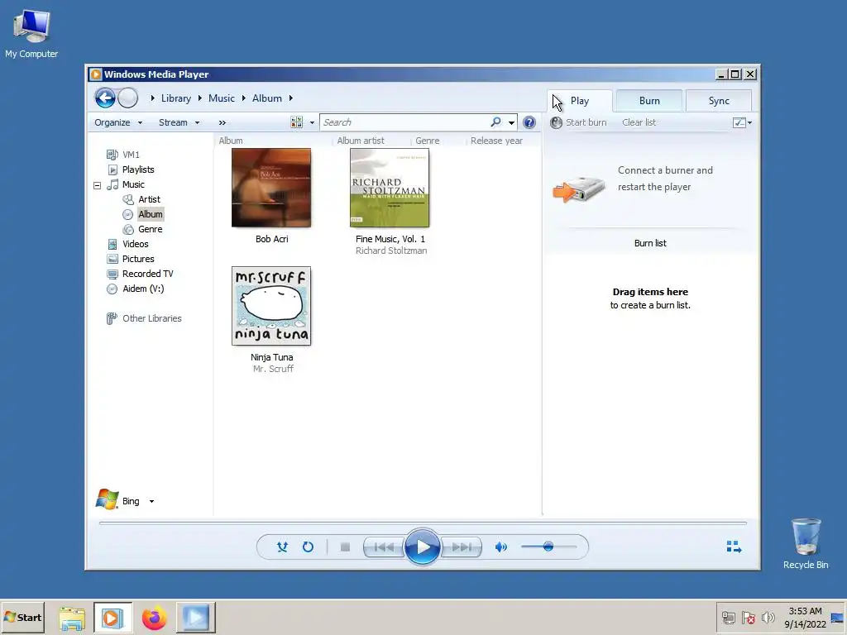Select the Album node in the tree

tap(151, 214)
